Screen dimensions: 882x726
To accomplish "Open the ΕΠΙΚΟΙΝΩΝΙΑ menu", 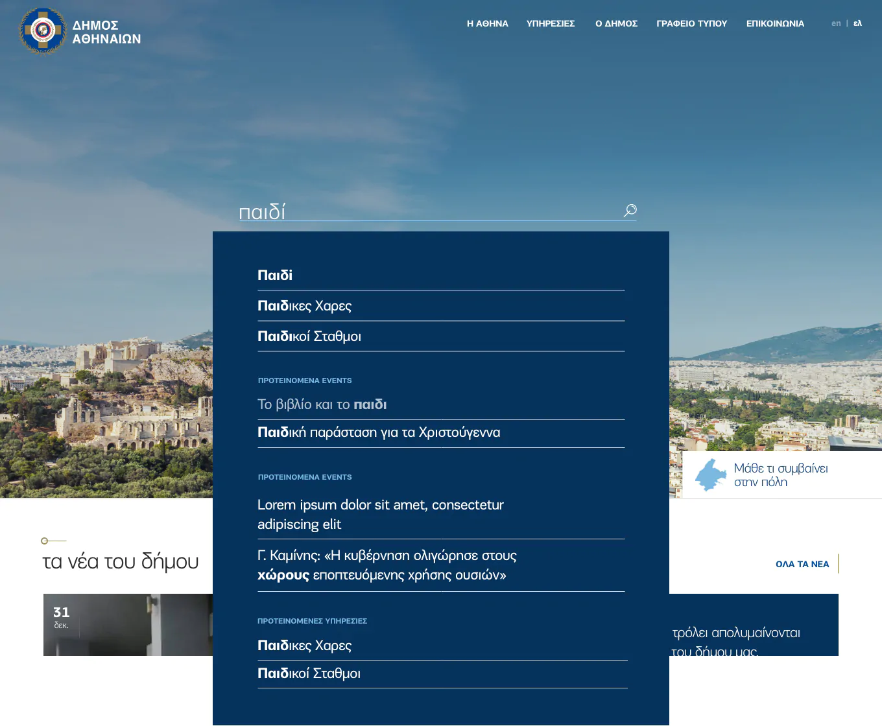I will 775,23.
